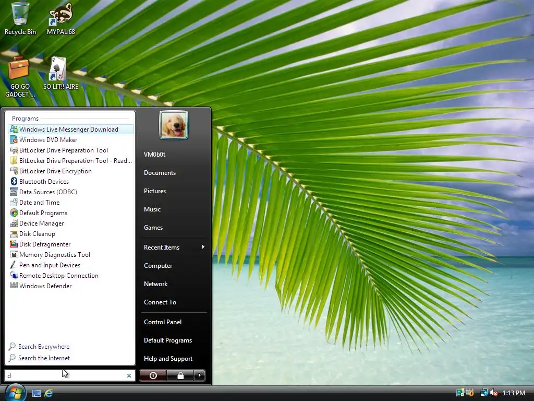Click the Memory Diagnostics Tool icon
534x401 pixels.
point(14,254)
